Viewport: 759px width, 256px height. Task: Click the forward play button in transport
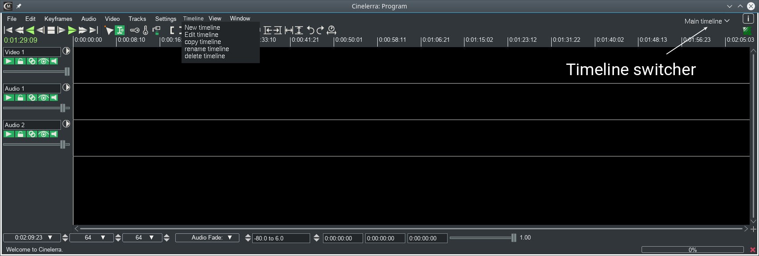(72, 30)
